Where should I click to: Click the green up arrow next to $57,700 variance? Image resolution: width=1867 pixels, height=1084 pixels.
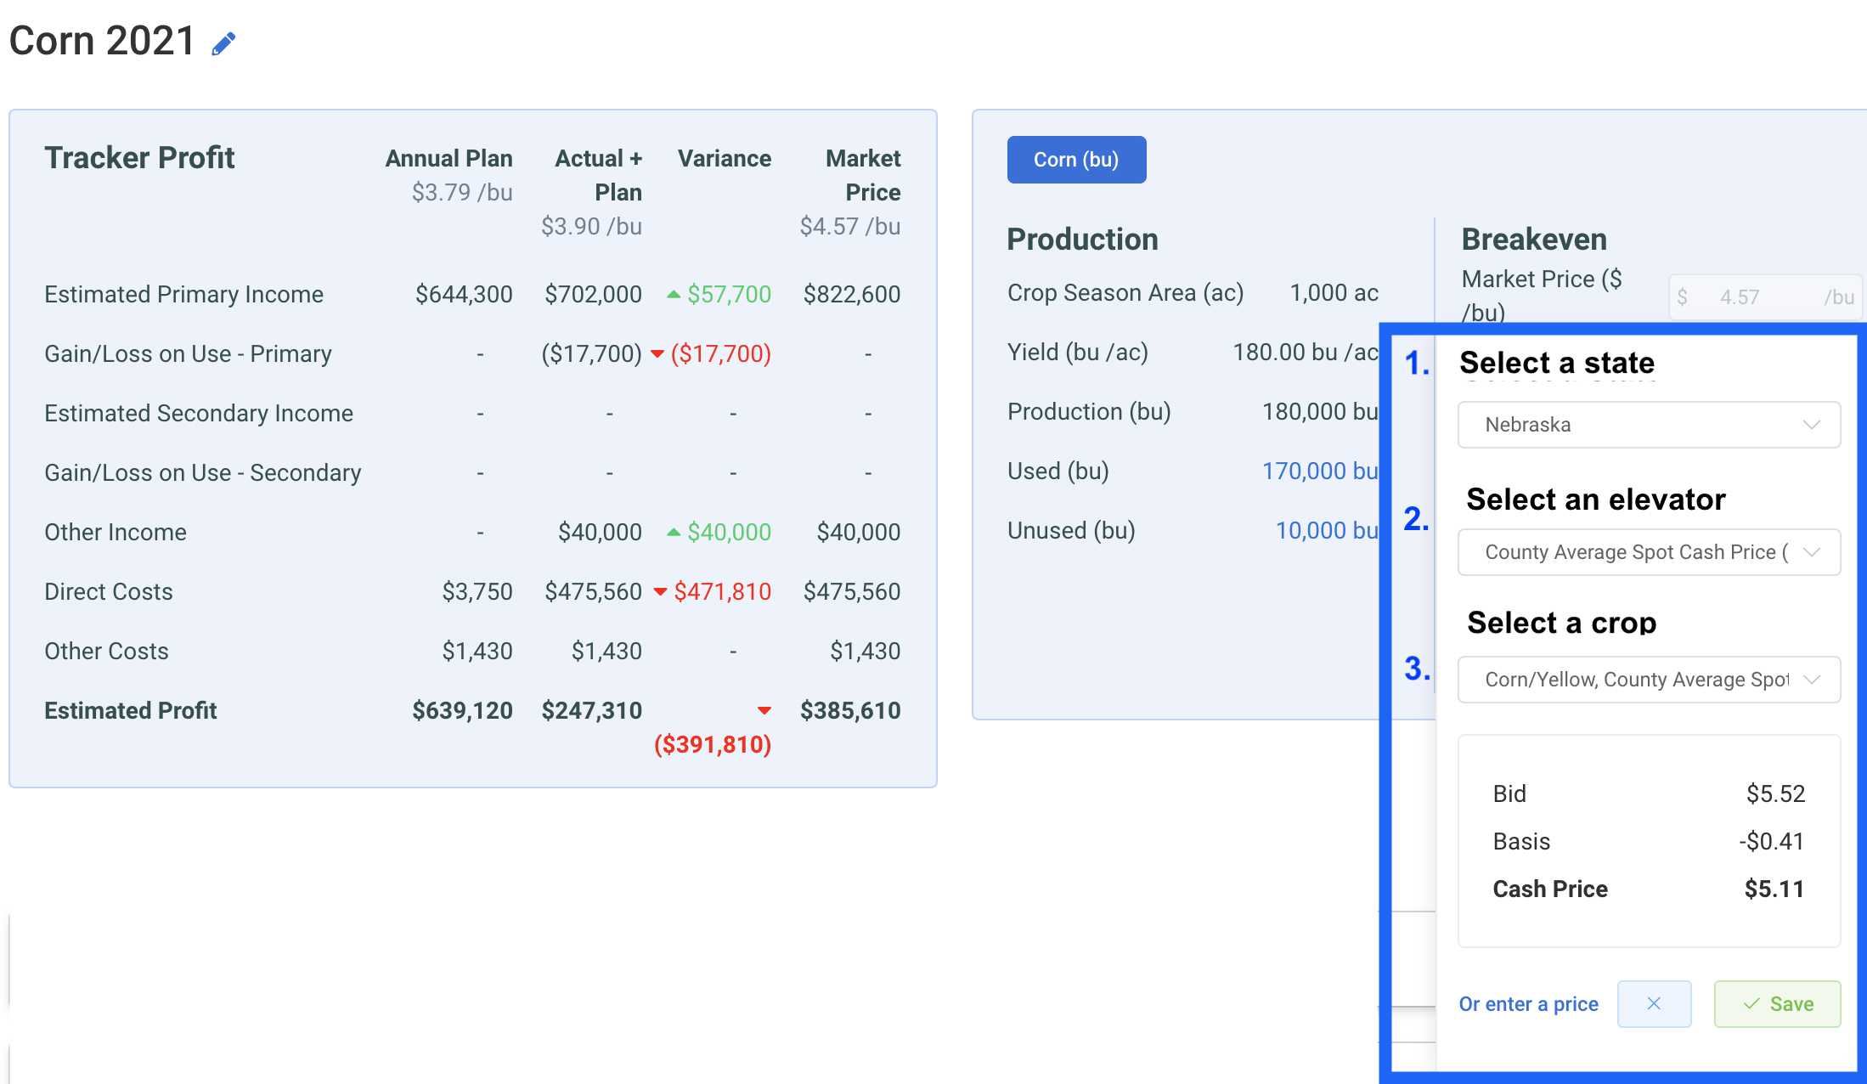(674, 295)
